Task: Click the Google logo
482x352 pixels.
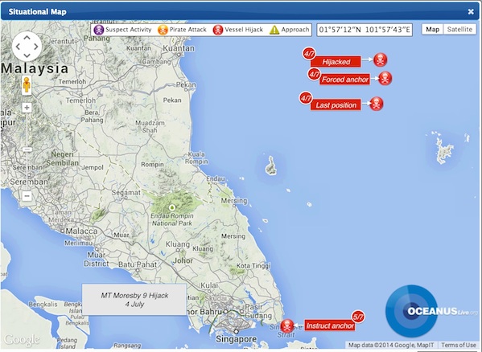Action: [x=22, y=340]
